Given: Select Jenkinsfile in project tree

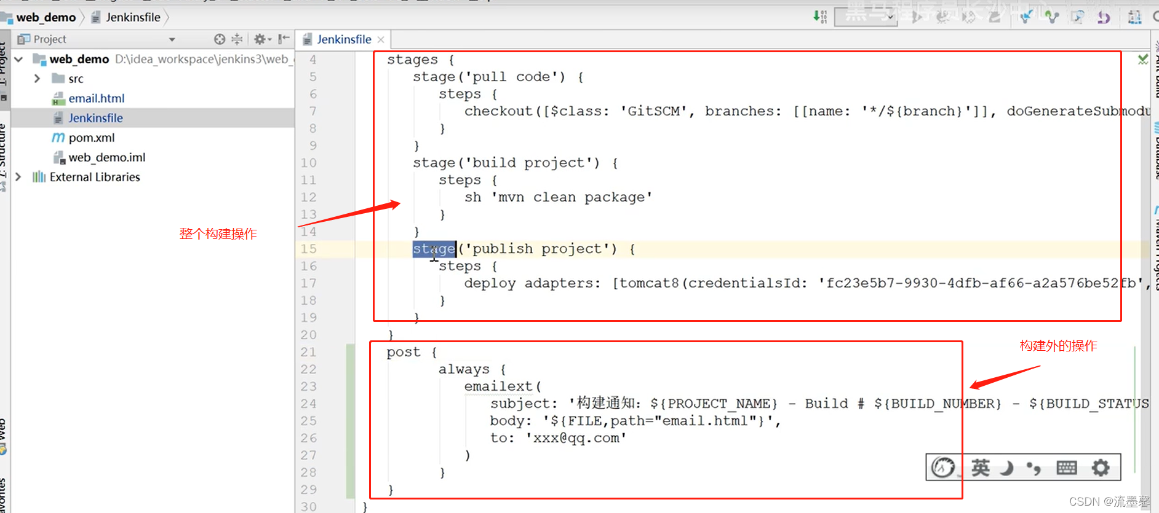Looking at the screenshot, I should 95,118.
